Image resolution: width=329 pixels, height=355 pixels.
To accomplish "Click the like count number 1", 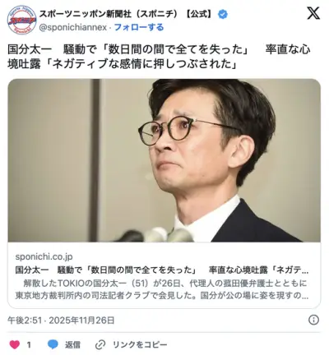I will (29, 344).
